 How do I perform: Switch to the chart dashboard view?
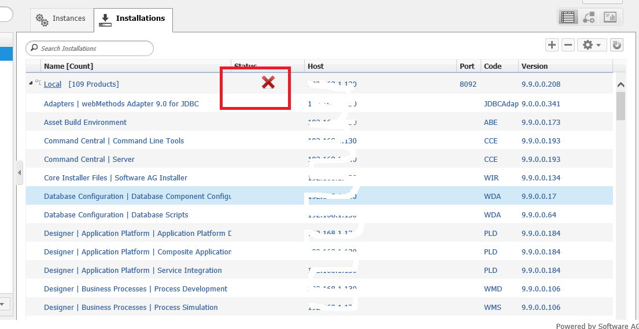[610, 17]
